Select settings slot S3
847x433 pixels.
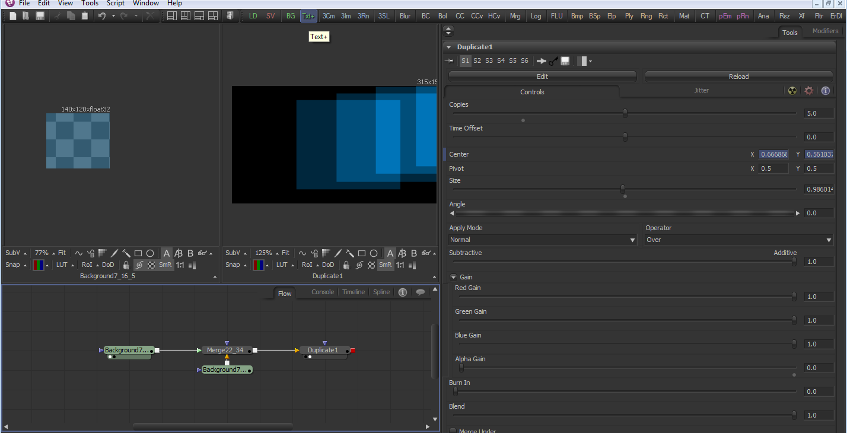pos(489,61)
